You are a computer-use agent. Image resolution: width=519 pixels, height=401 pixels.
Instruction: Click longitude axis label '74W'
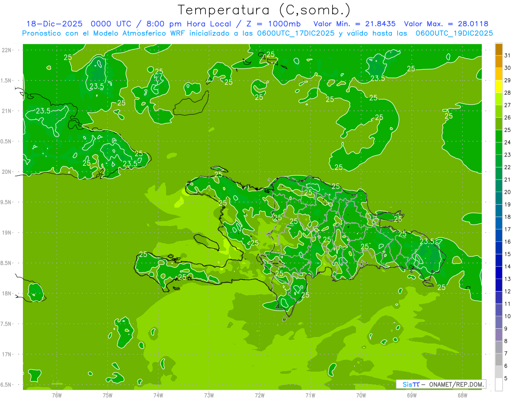pos(158,395)
